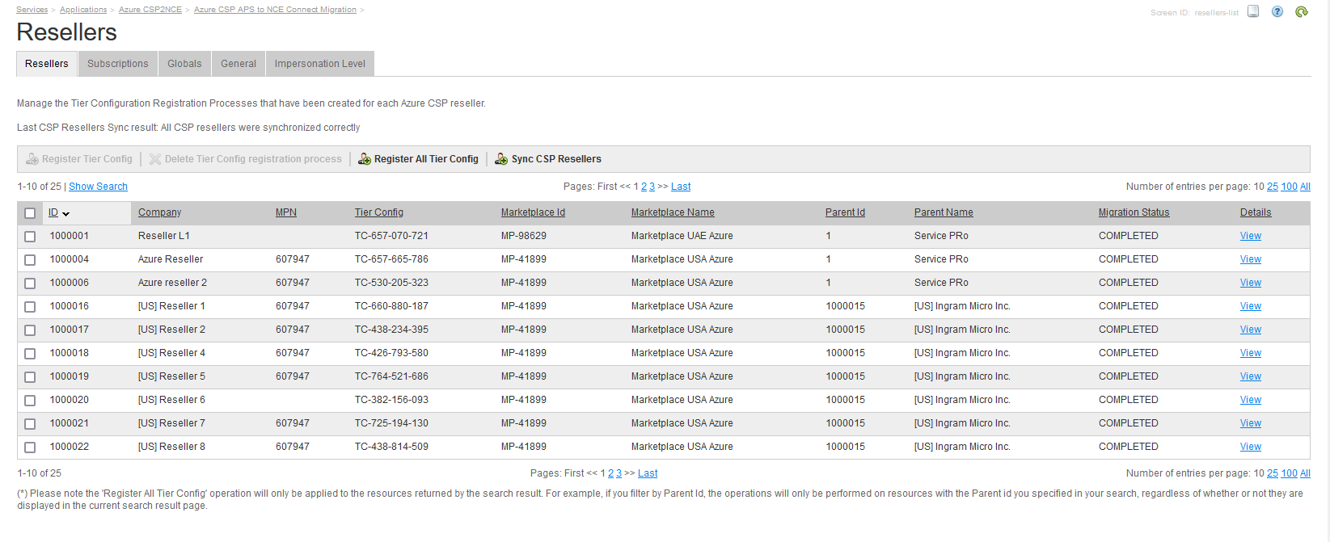The height and width of the screenshot is (542, 1330).
Task: Go to the top pagination Last link
Action: click(x=681, y=187)
